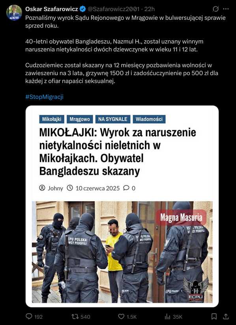Select the Wiadomości category tag
The image size is (236, 325).
(x=149, y=119)
